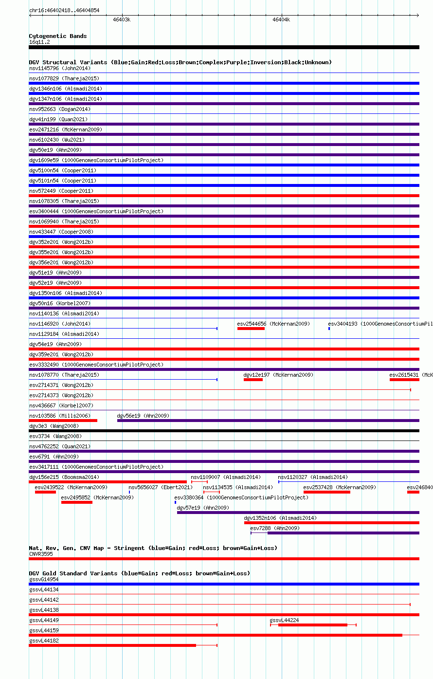This screenshot has width=433, height=679.
Task: Click nsv1140136 (Alsmadi2014) variant label
Action: [x=64, y=313]
